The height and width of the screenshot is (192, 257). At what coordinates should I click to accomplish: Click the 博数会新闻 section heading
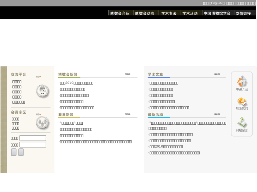[68, 75]
